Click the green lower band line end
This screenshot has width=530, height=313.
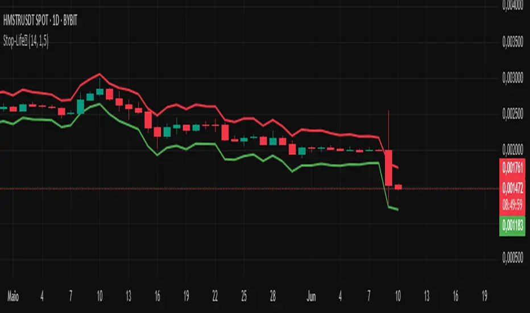[398, 209]
